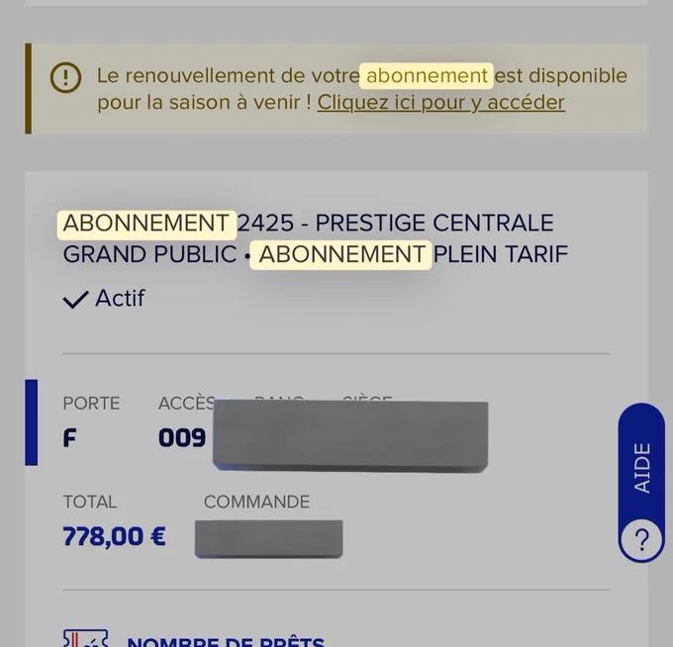Click the question mark help icon
Image resolution: width=673 pixels, height=647 pixels.
pos(641,540)
